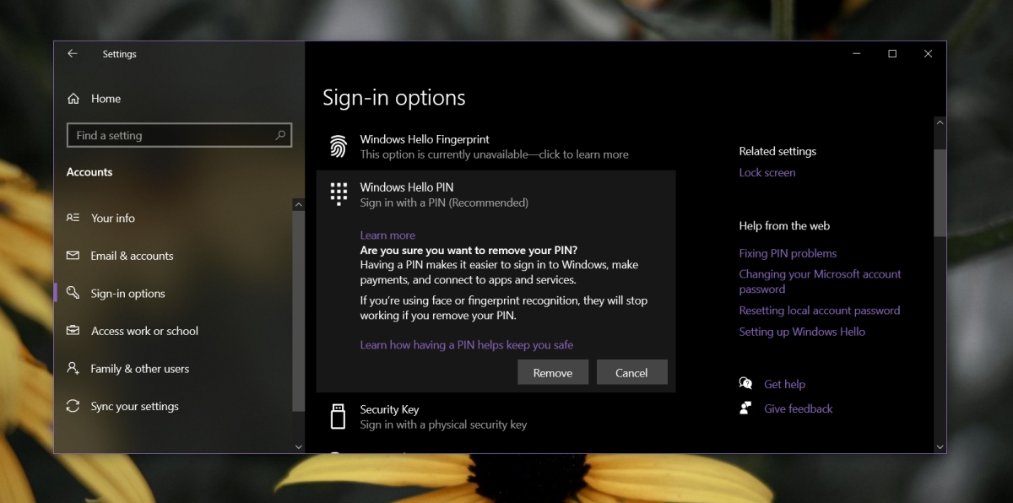The image size is (1013, 503).
Task: Open the Fixing PIN problems link
Action: coord(788,253)
